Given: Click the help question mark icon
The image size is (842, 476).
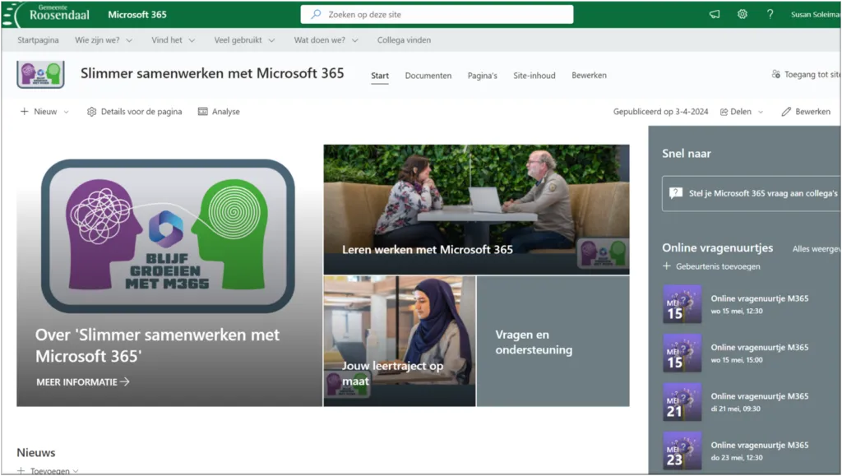Looking at the screenshot, I should [770, 15].
